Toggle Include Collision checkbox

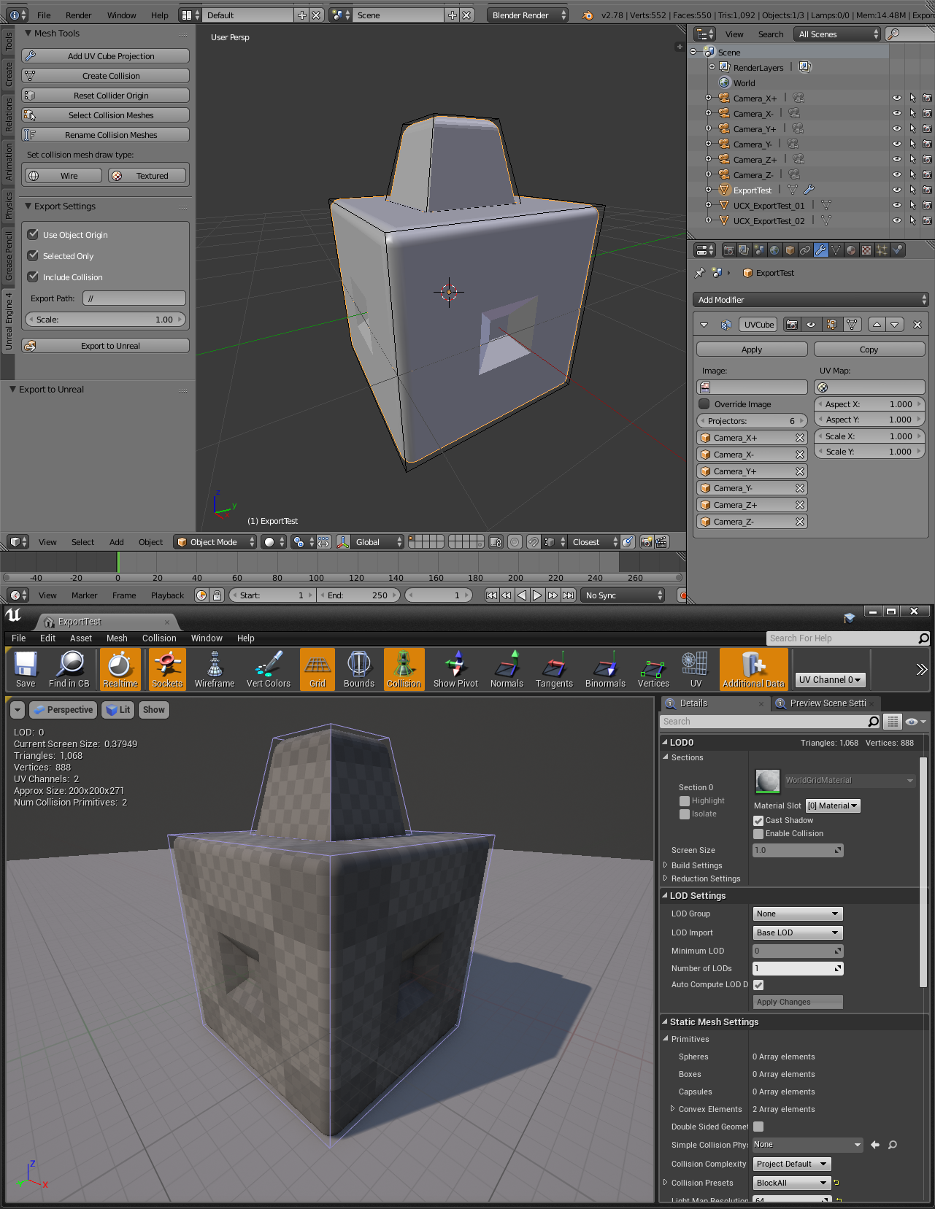coord(33,277)
